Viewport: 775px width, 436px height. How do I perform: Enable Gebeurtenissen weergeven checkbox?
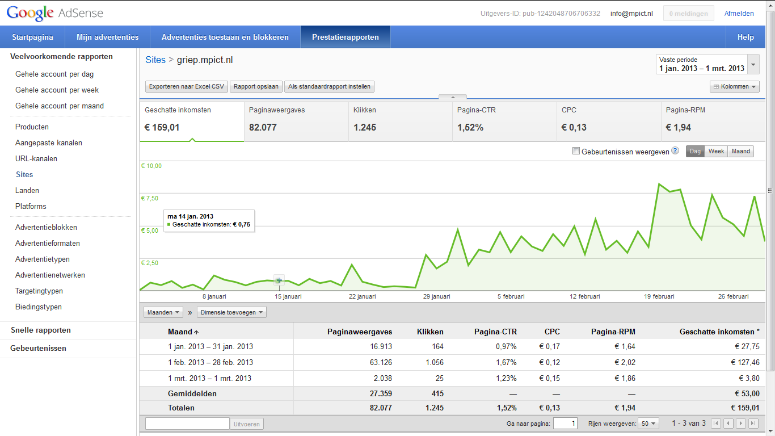pyautogui.click(x=576, y=151)
